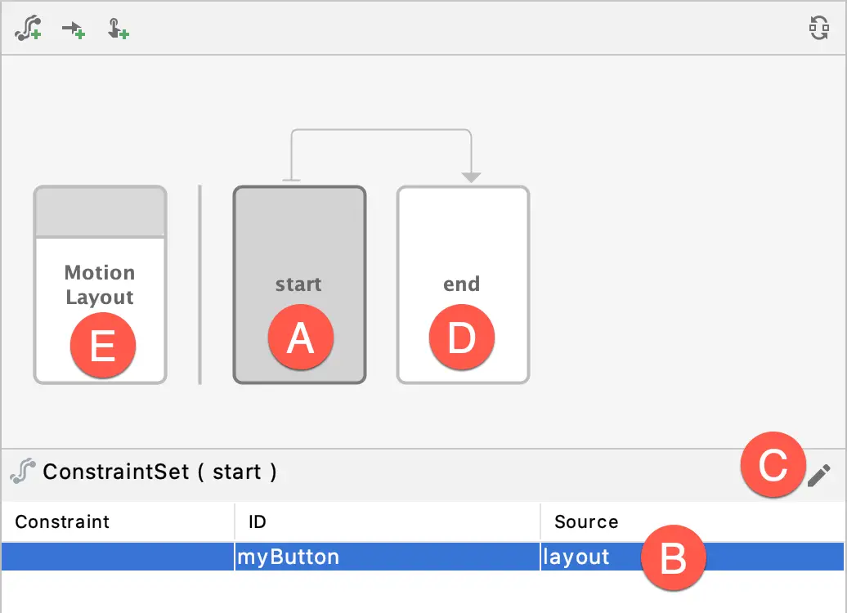Click the red marker labeled A

(299, 337)
